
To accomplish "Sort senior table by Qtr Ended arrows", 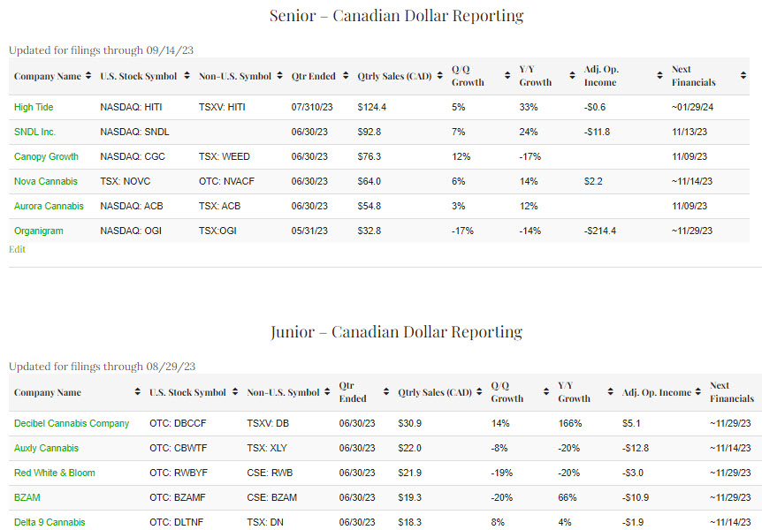I will pyautogui.click(x=344, y=76).
